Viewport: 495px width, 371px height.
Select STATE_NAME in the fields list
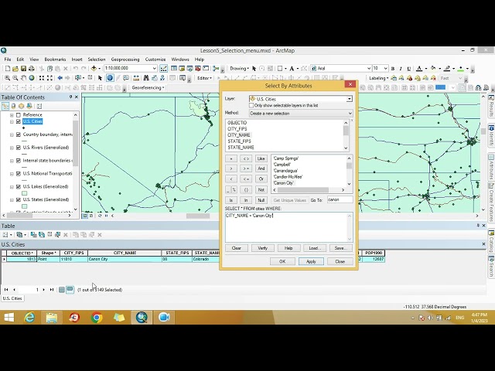point(241,148)
